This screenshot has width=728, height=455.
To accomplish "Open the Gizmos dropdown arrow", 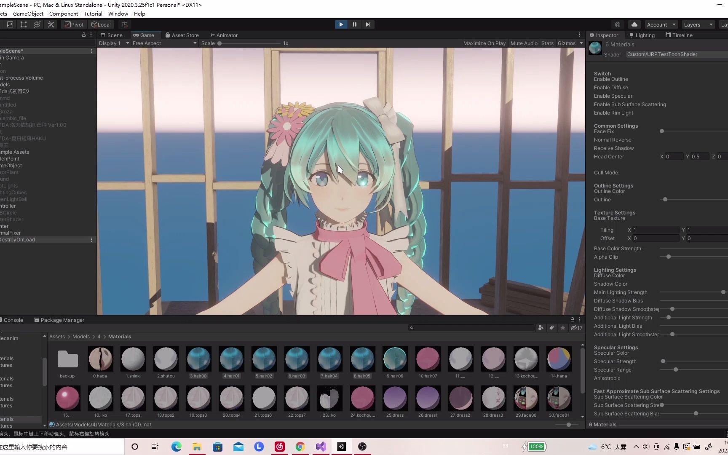I will [x=581, y=43].
